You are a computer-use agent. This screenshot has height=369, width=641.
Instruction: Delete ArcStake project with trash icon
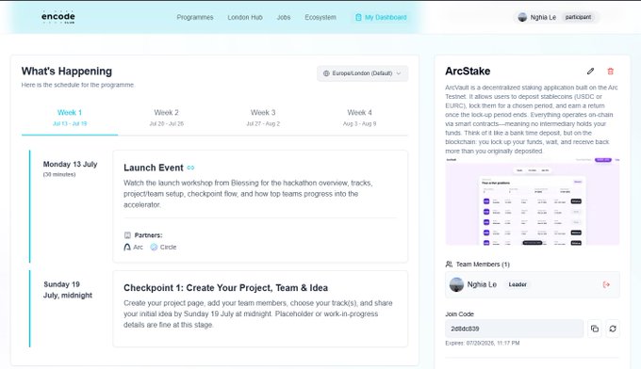(x=610, y=72)
